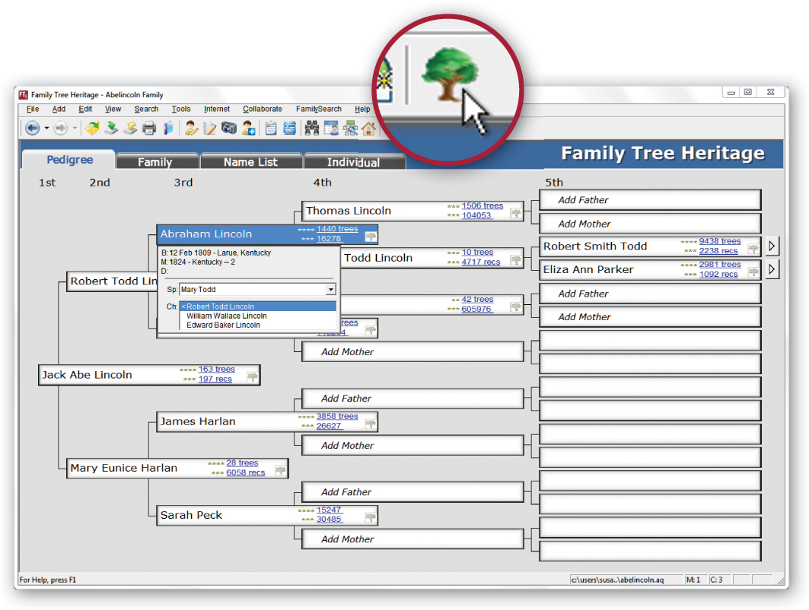Click the magnified green tree toolbar icon
Screen dimensions: 809x610
[x=451, y=76]
